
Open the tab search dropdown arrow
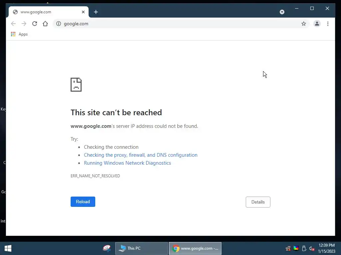pos(282,12)
